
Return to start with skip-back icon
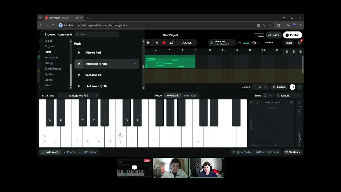pyautogui.click(x=156, y=43)
